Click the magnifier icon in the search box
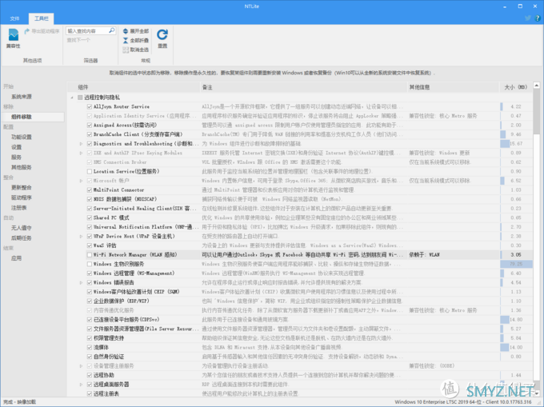 point(112,31)
